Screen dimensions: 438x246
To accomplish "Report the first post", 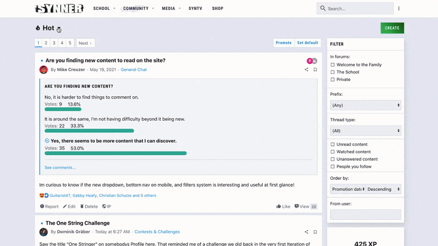I will (x=49, y=207).
